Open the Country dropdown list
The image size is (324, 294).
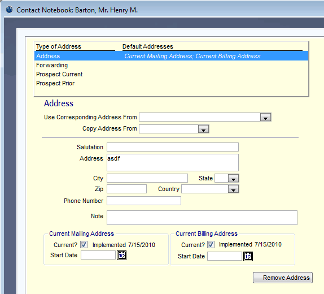click(233, 189)
